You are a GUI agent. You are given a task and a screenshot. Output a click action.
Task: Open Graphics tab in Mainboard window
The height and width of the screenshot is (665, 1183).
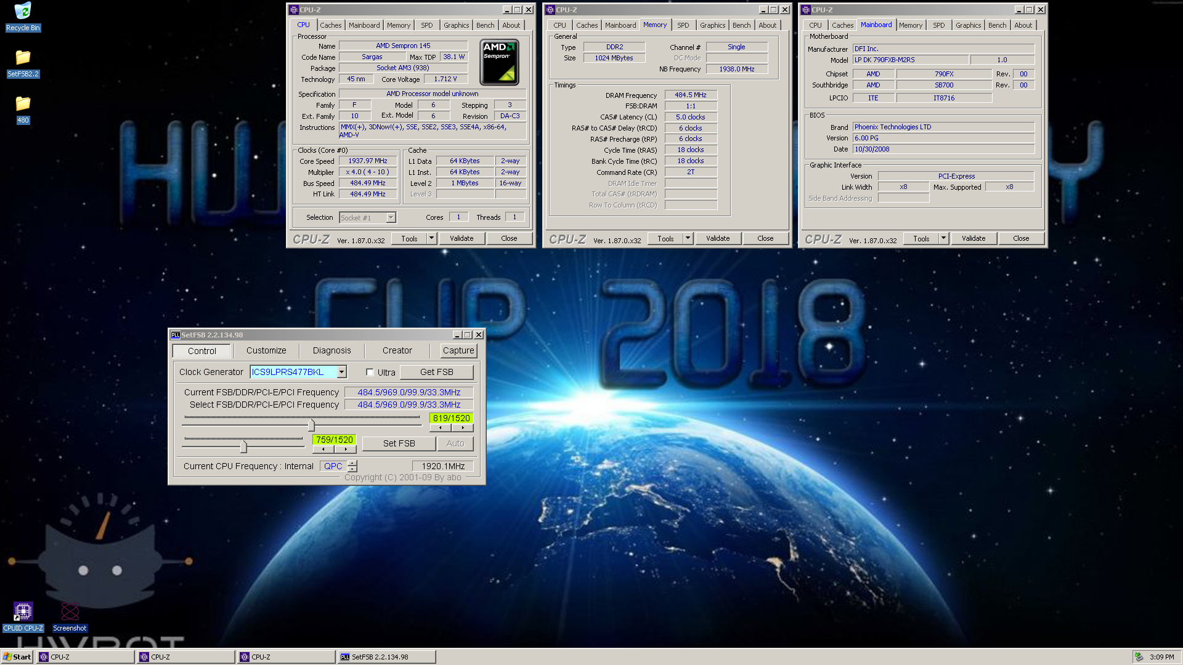(968, 25)
